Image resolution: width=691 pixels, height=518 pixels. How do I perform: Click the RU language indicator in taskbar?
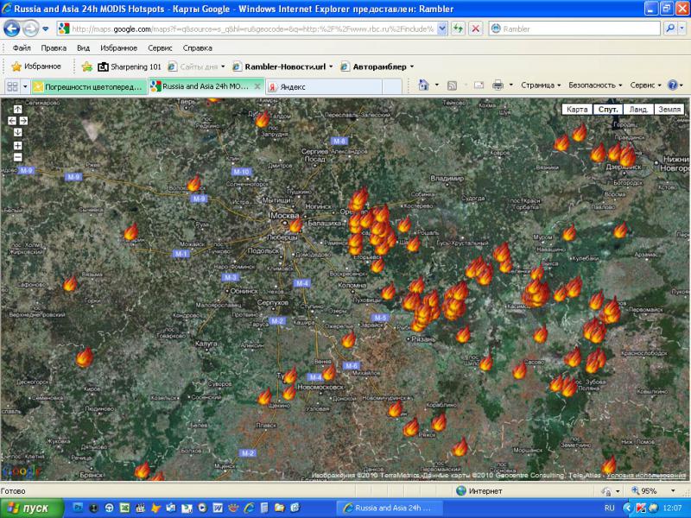(x=610, y=509)
